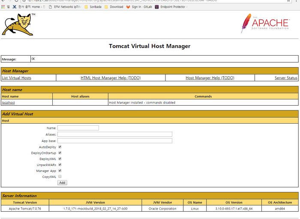Click the 'OS Architecture' column header
The width and height of the screenshot is (300, 219).
tap(280, 202)
